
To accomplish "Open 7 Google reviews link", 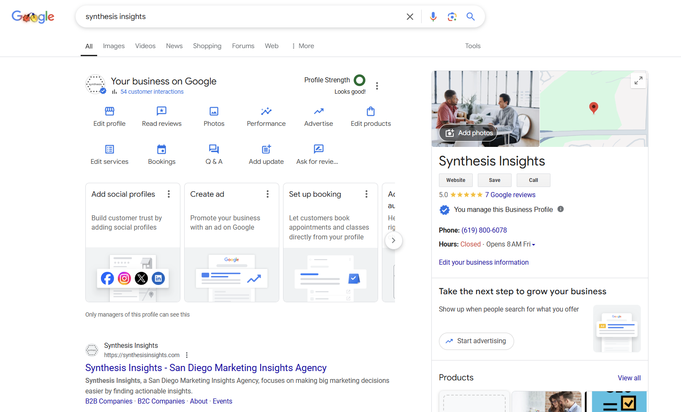I will point(510,195).
